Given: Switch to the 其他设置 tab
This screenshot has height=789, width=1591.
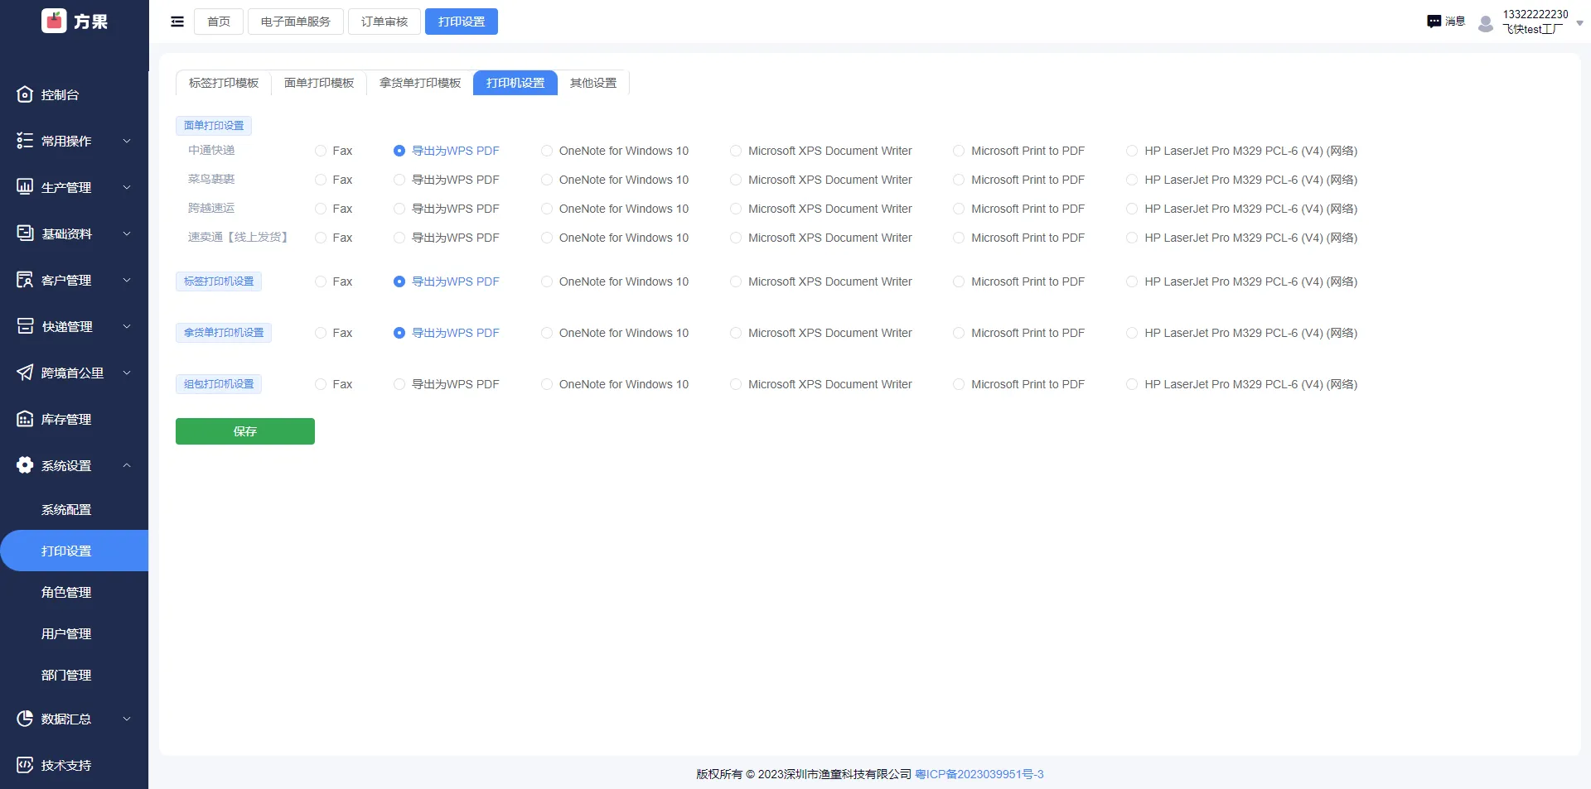Looking at the screenshot, I should (593, 83).
